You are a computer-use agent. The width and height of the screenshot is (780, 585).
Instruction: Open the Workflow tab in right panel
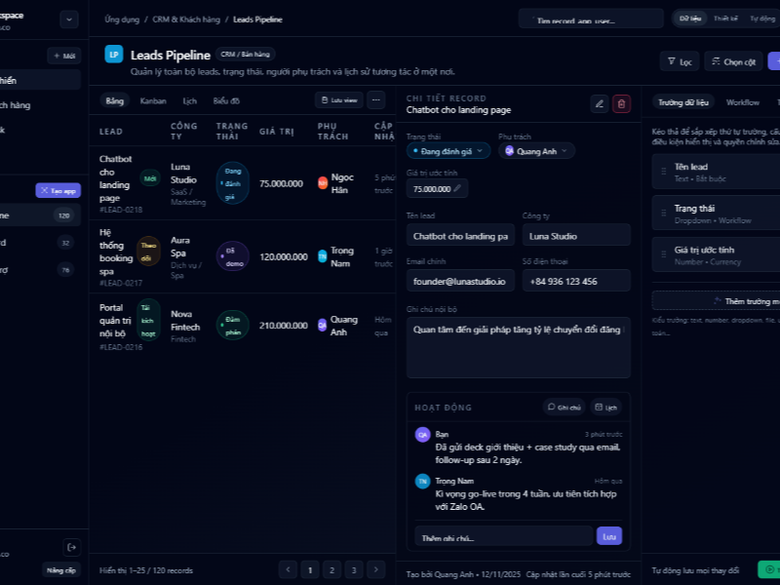(x=743, y=101)
